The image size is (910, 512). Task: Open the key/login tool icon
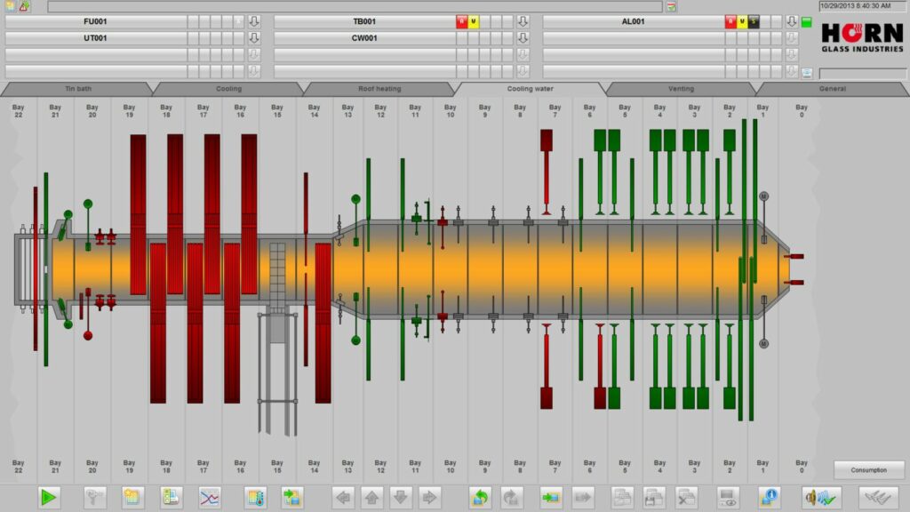95,498
